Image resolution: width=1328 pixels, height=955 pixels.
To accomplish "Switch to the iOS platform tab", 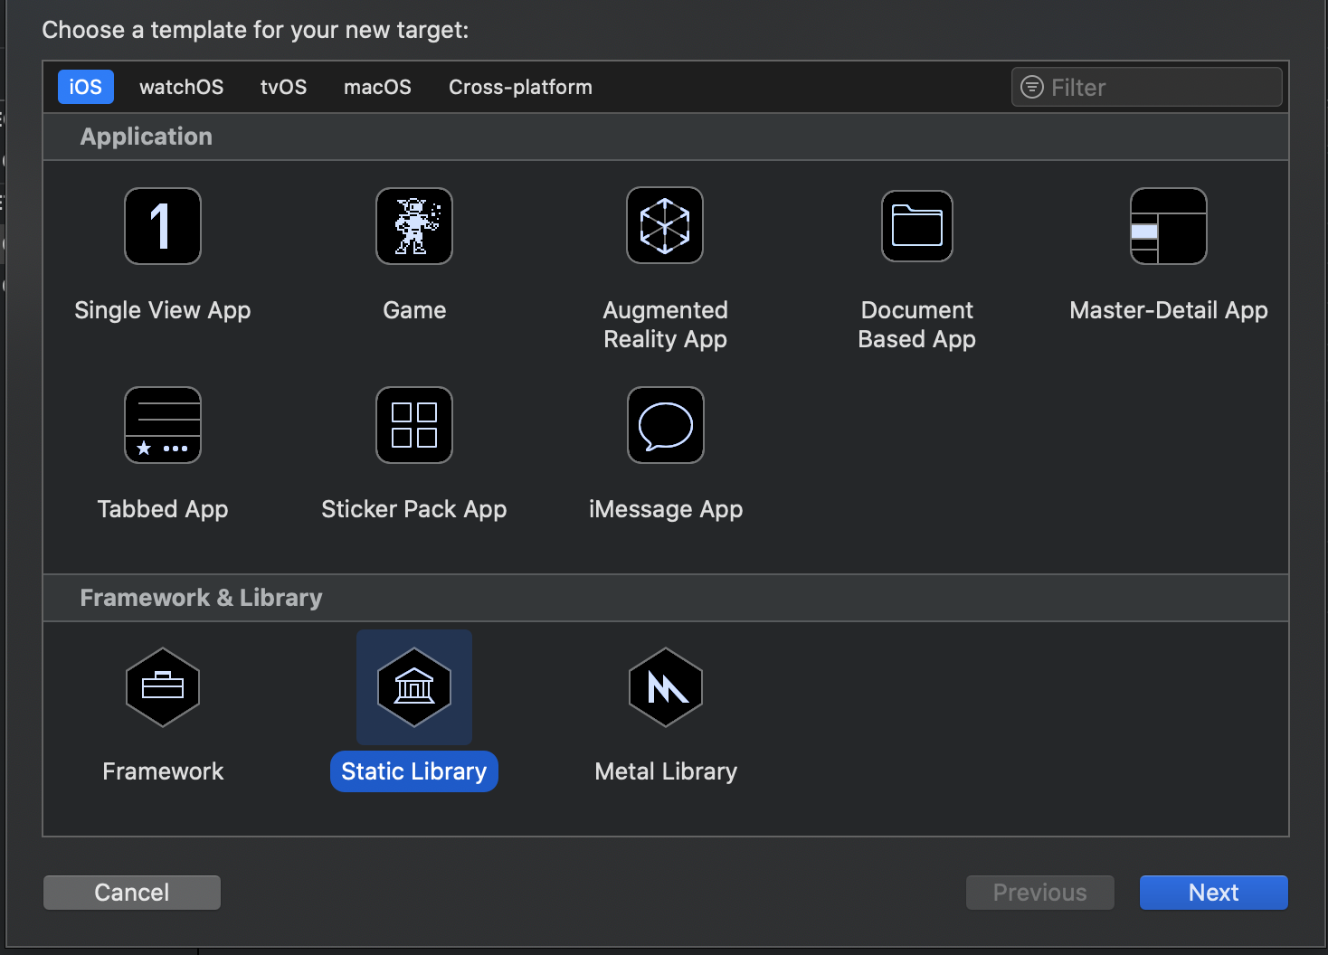I will pos(86,87).
